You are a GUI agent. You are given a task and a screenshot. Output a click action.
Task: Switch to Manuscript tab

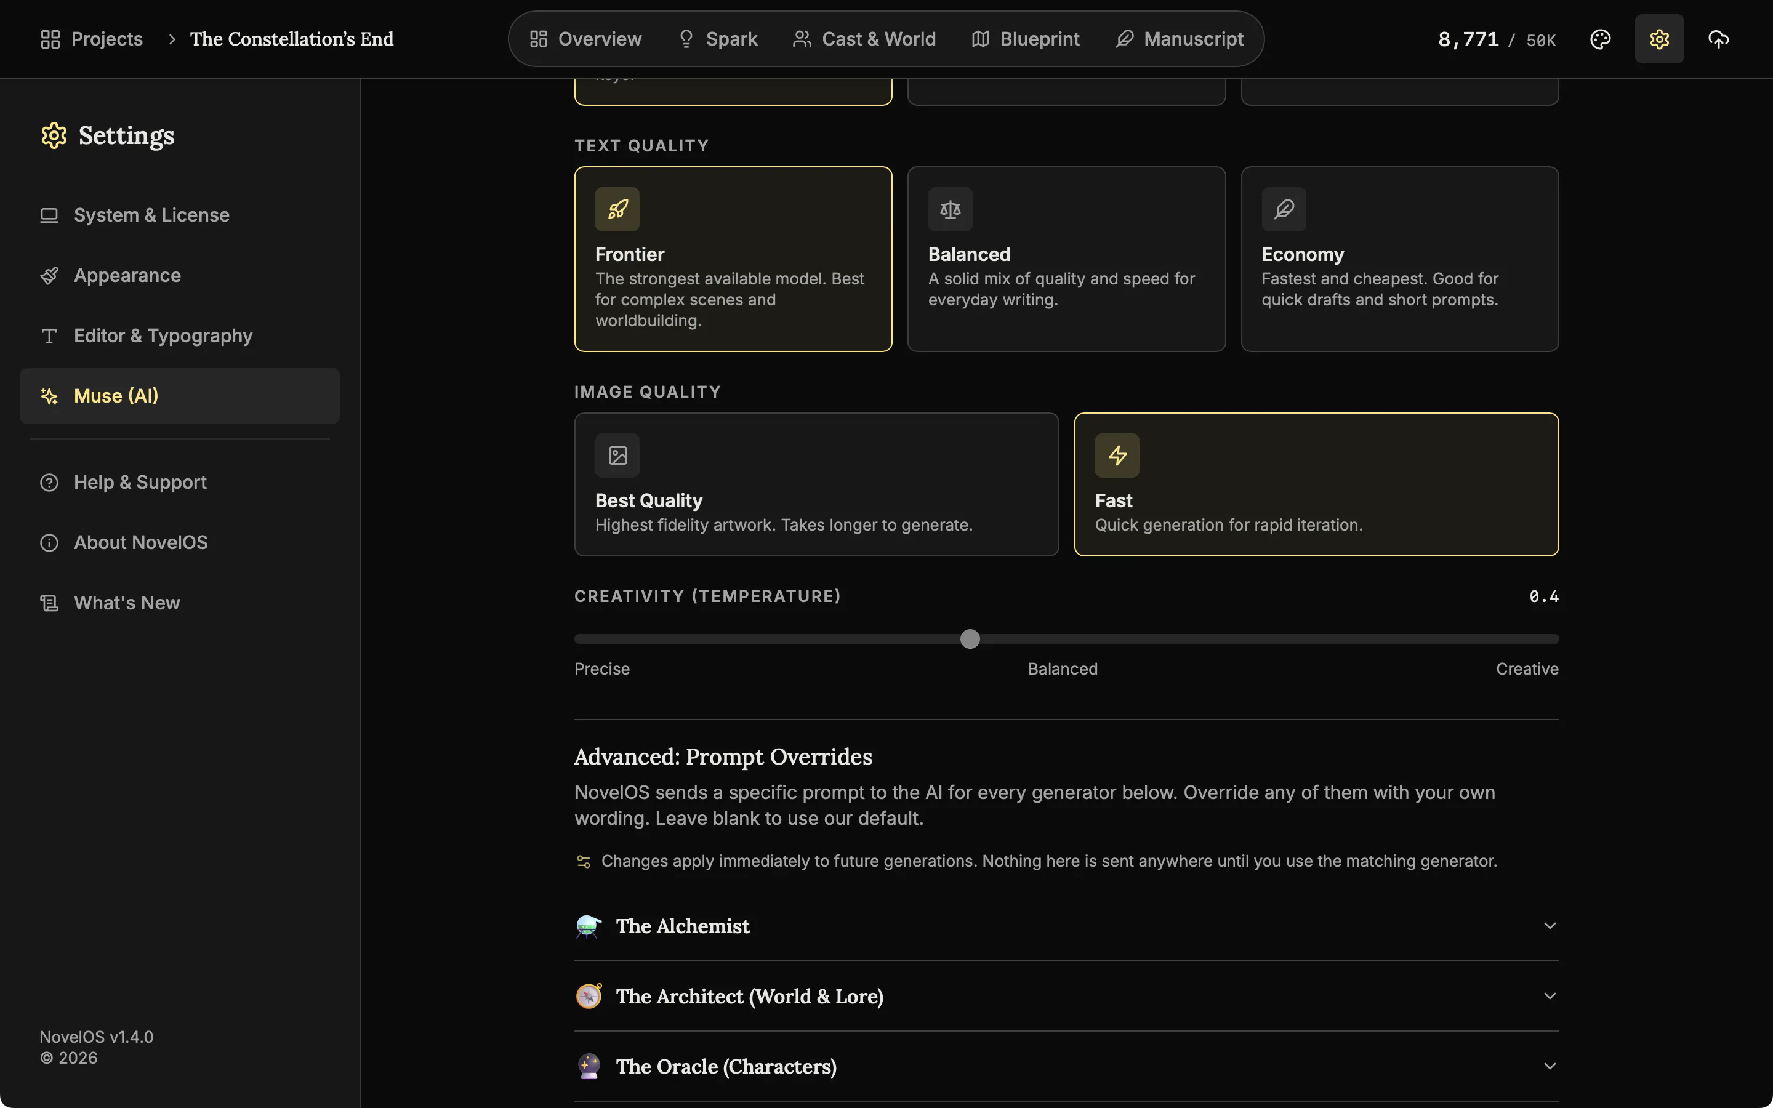pyautogui.click(x=1180, y=39)
